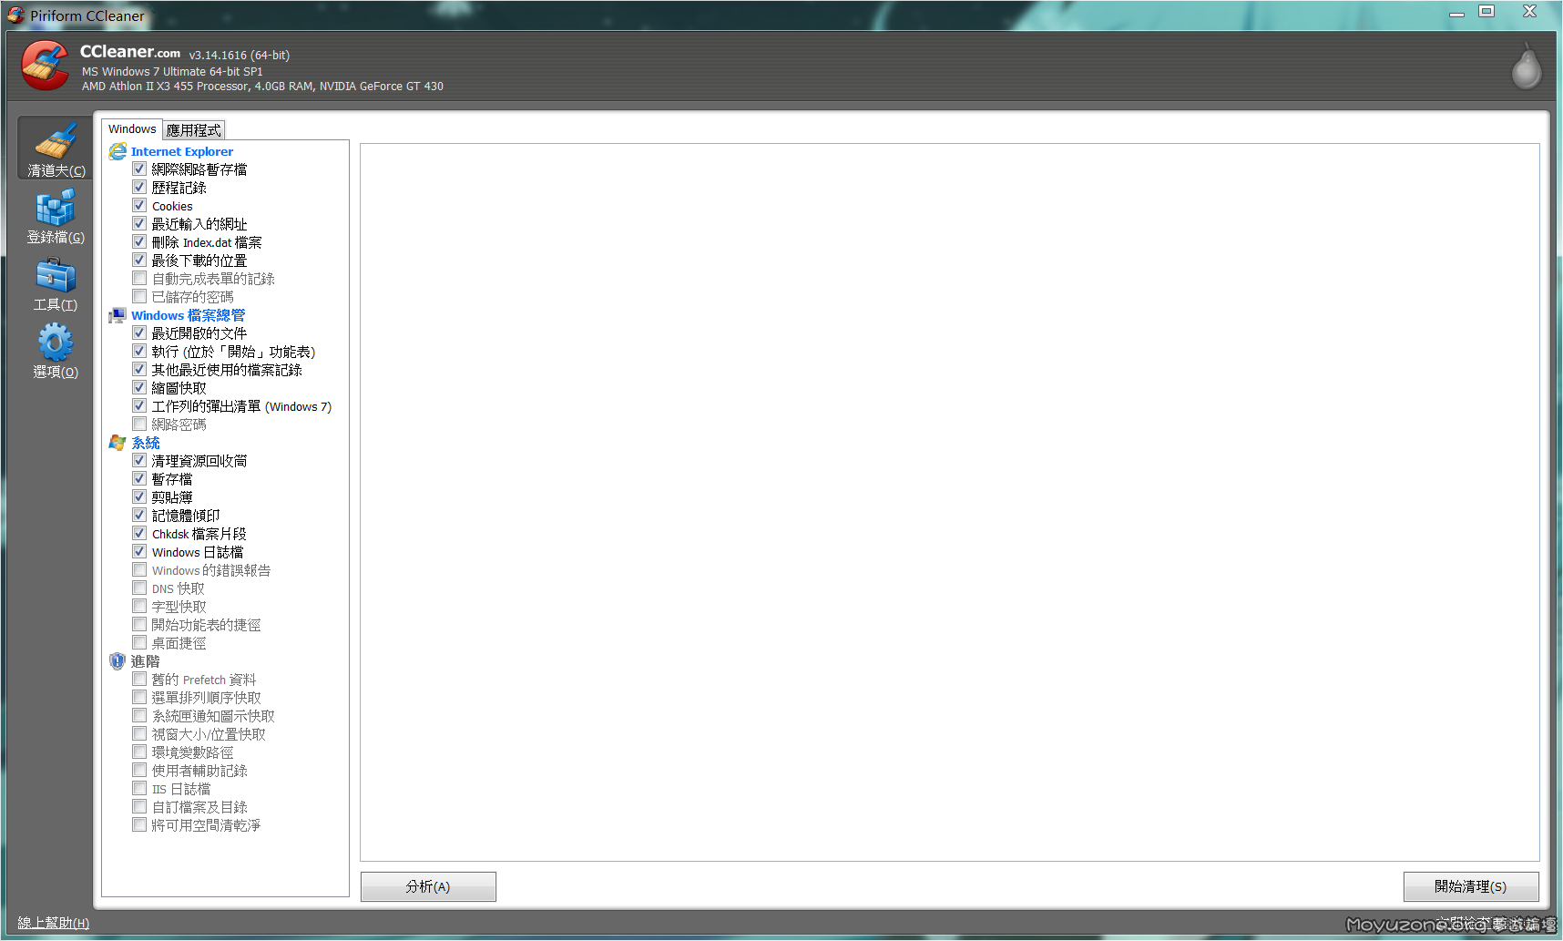
Task: Enable 自動完成表單的記錄 checkbox
Action: click(x=139, y=278)
